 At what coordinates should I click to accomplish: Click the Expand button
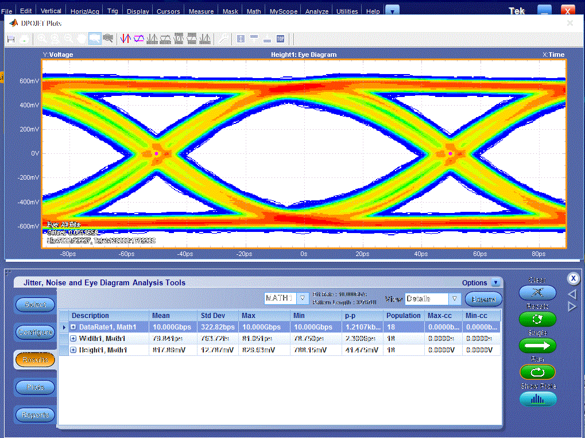(483, 299)
